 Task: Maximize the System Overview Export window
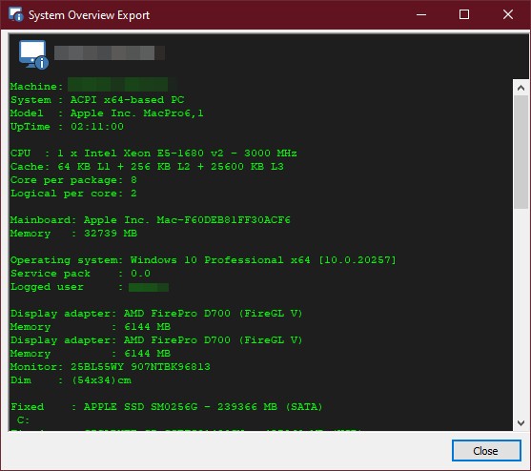point(464,14)
